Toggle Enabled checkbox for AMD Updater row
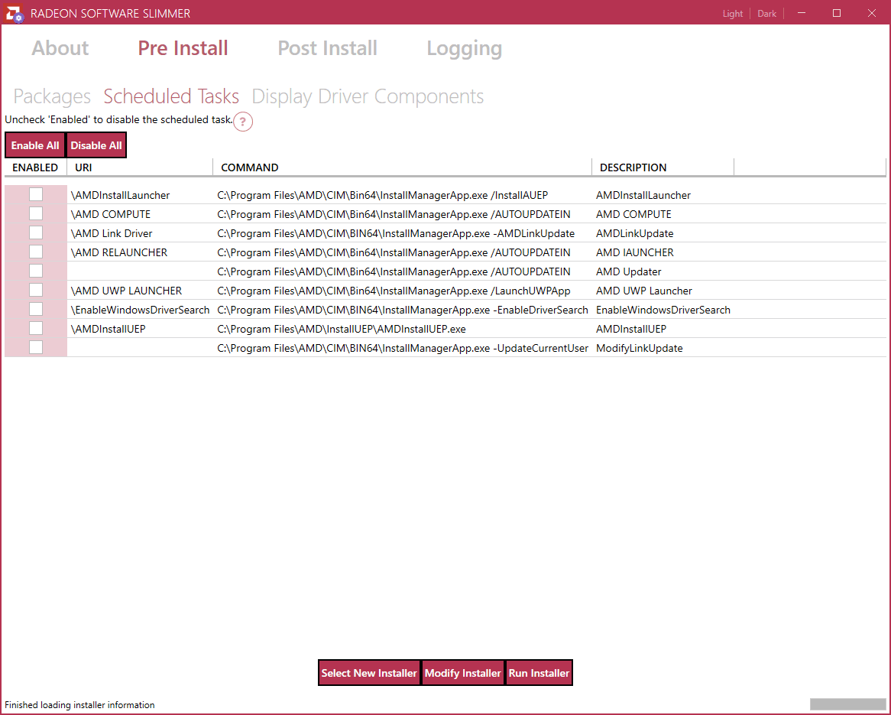The image size is (891, 715). pyautogui.click(x=36, y=271)
